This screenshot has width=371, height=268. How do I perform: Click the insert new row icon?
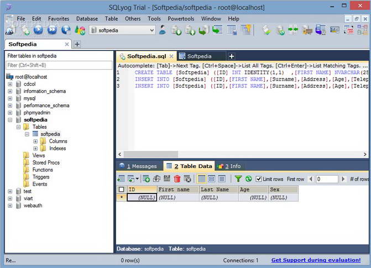click(x=147, y=179)
